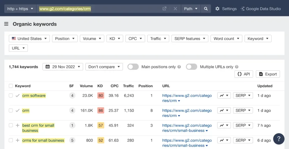
Task: Open the 29 Nov 2022 date picker
Action: pyautogui.click(x=63, y=67)
